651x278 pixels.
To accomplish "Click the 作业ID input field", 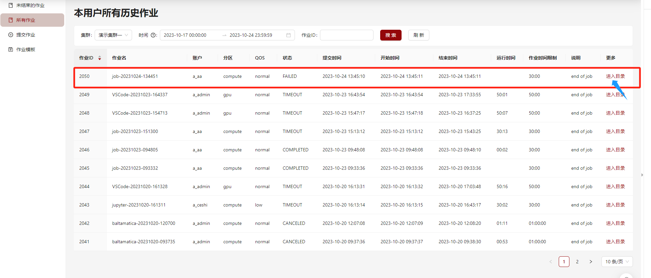I will pyautogui.click(x=346, y=35).
